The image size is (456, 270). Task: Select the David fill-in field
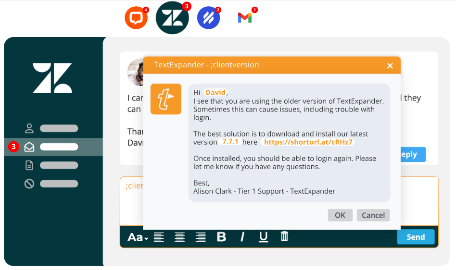point(215,92)
